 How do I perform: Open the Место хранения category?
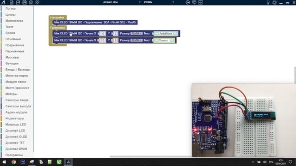[x=17, y=88]
